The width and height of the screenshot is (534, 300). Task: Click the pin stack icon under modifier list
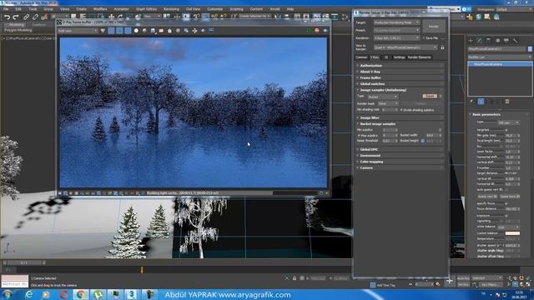tap(471, 102)
